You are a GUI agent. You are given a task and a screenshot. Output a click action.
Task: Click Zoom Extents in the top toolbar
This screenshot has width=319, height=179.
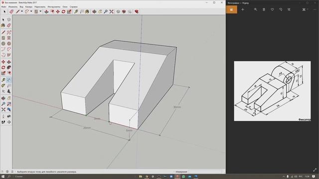pyautogui.click(x=112, y=11)
